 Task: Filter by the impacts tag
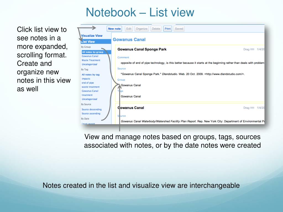(x=86, y=79)
